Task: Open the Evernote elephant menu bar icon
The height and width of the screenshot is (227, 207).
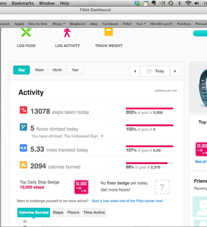Action: pos(154,3)
